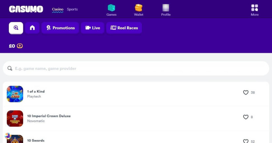Image resolution: width=272 pixels, height=143 pixels.
Task: Open the Games section icon
Action: tap(111, 8)
